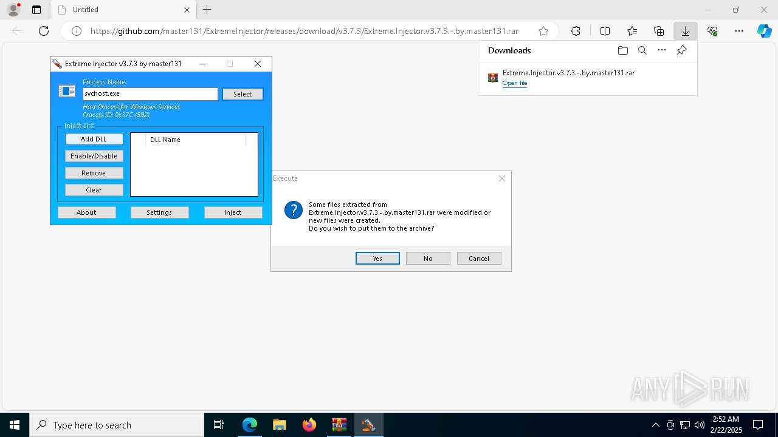Open the Copilot icon in Edge
778x437 pixels.
tap(765, 31)
